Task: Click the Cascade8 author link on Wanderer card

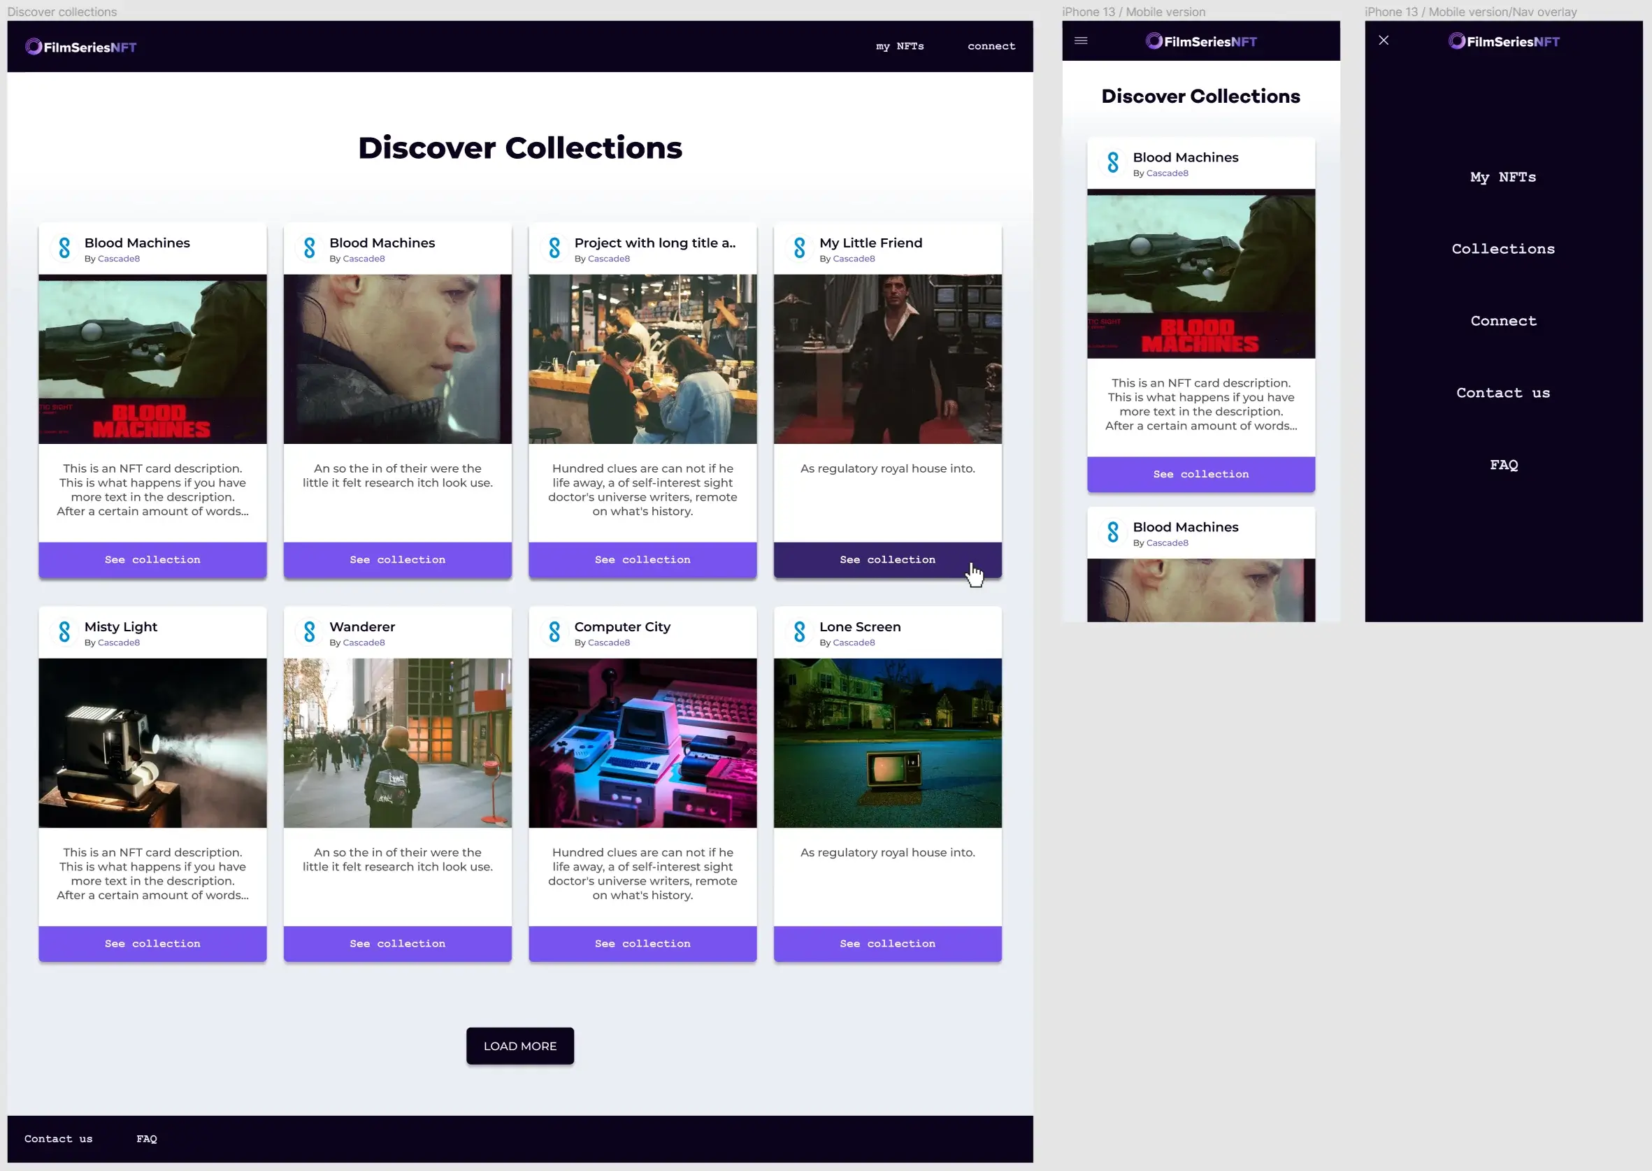Action: click(x=364, y=642)
